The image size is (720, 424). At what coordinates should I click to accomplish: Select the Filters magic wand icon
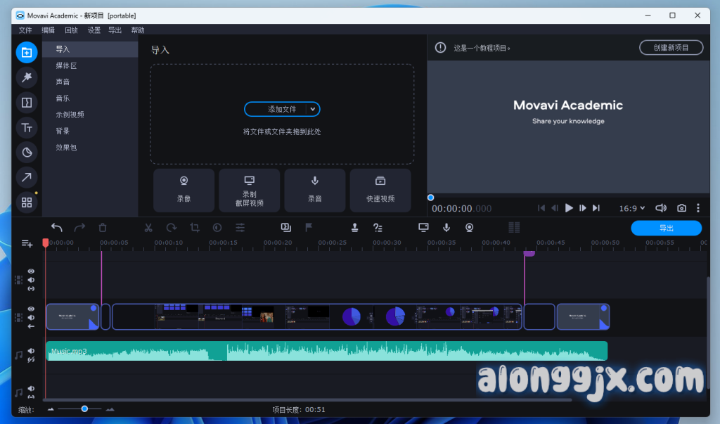point(27,77)
